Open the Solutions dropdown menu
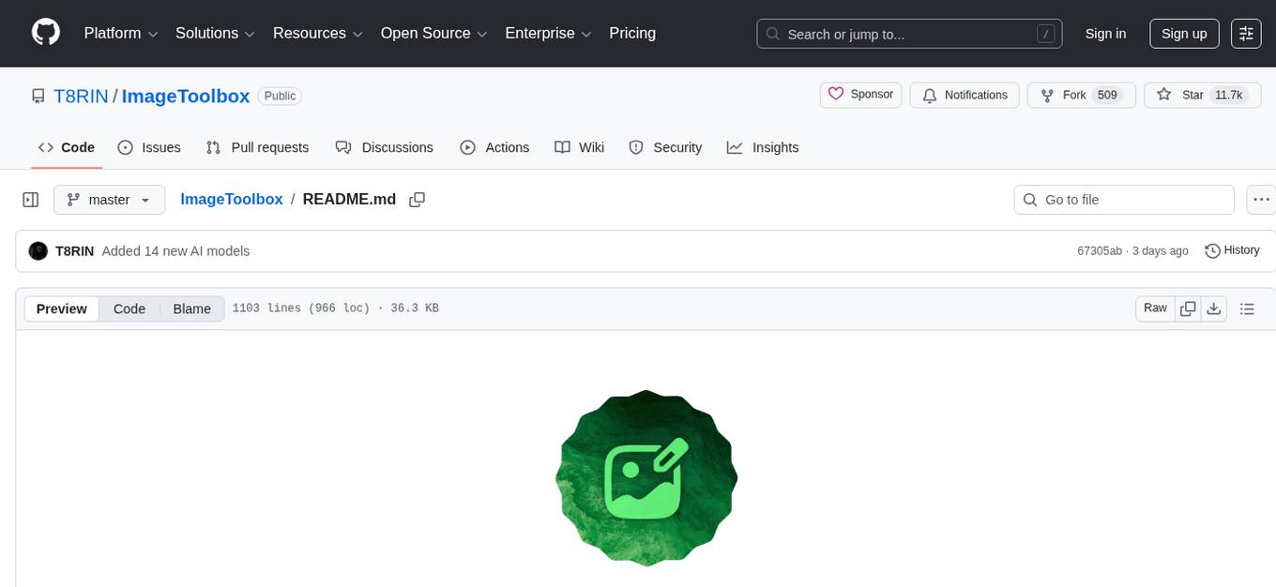The height and width of the screenshot is (587, 1276). click(214, 33)
